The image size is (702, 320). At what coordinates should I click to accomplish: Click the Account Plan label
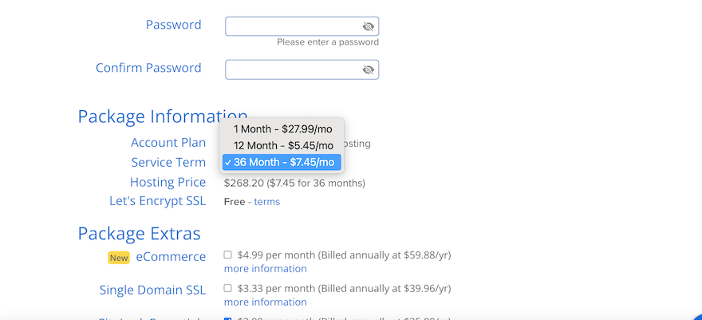point(168,143)
